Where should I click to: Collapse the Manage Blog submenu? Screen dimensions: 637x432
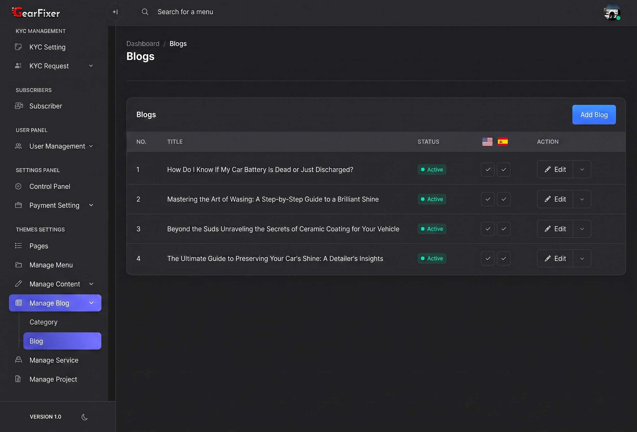[x=91, y=303]
